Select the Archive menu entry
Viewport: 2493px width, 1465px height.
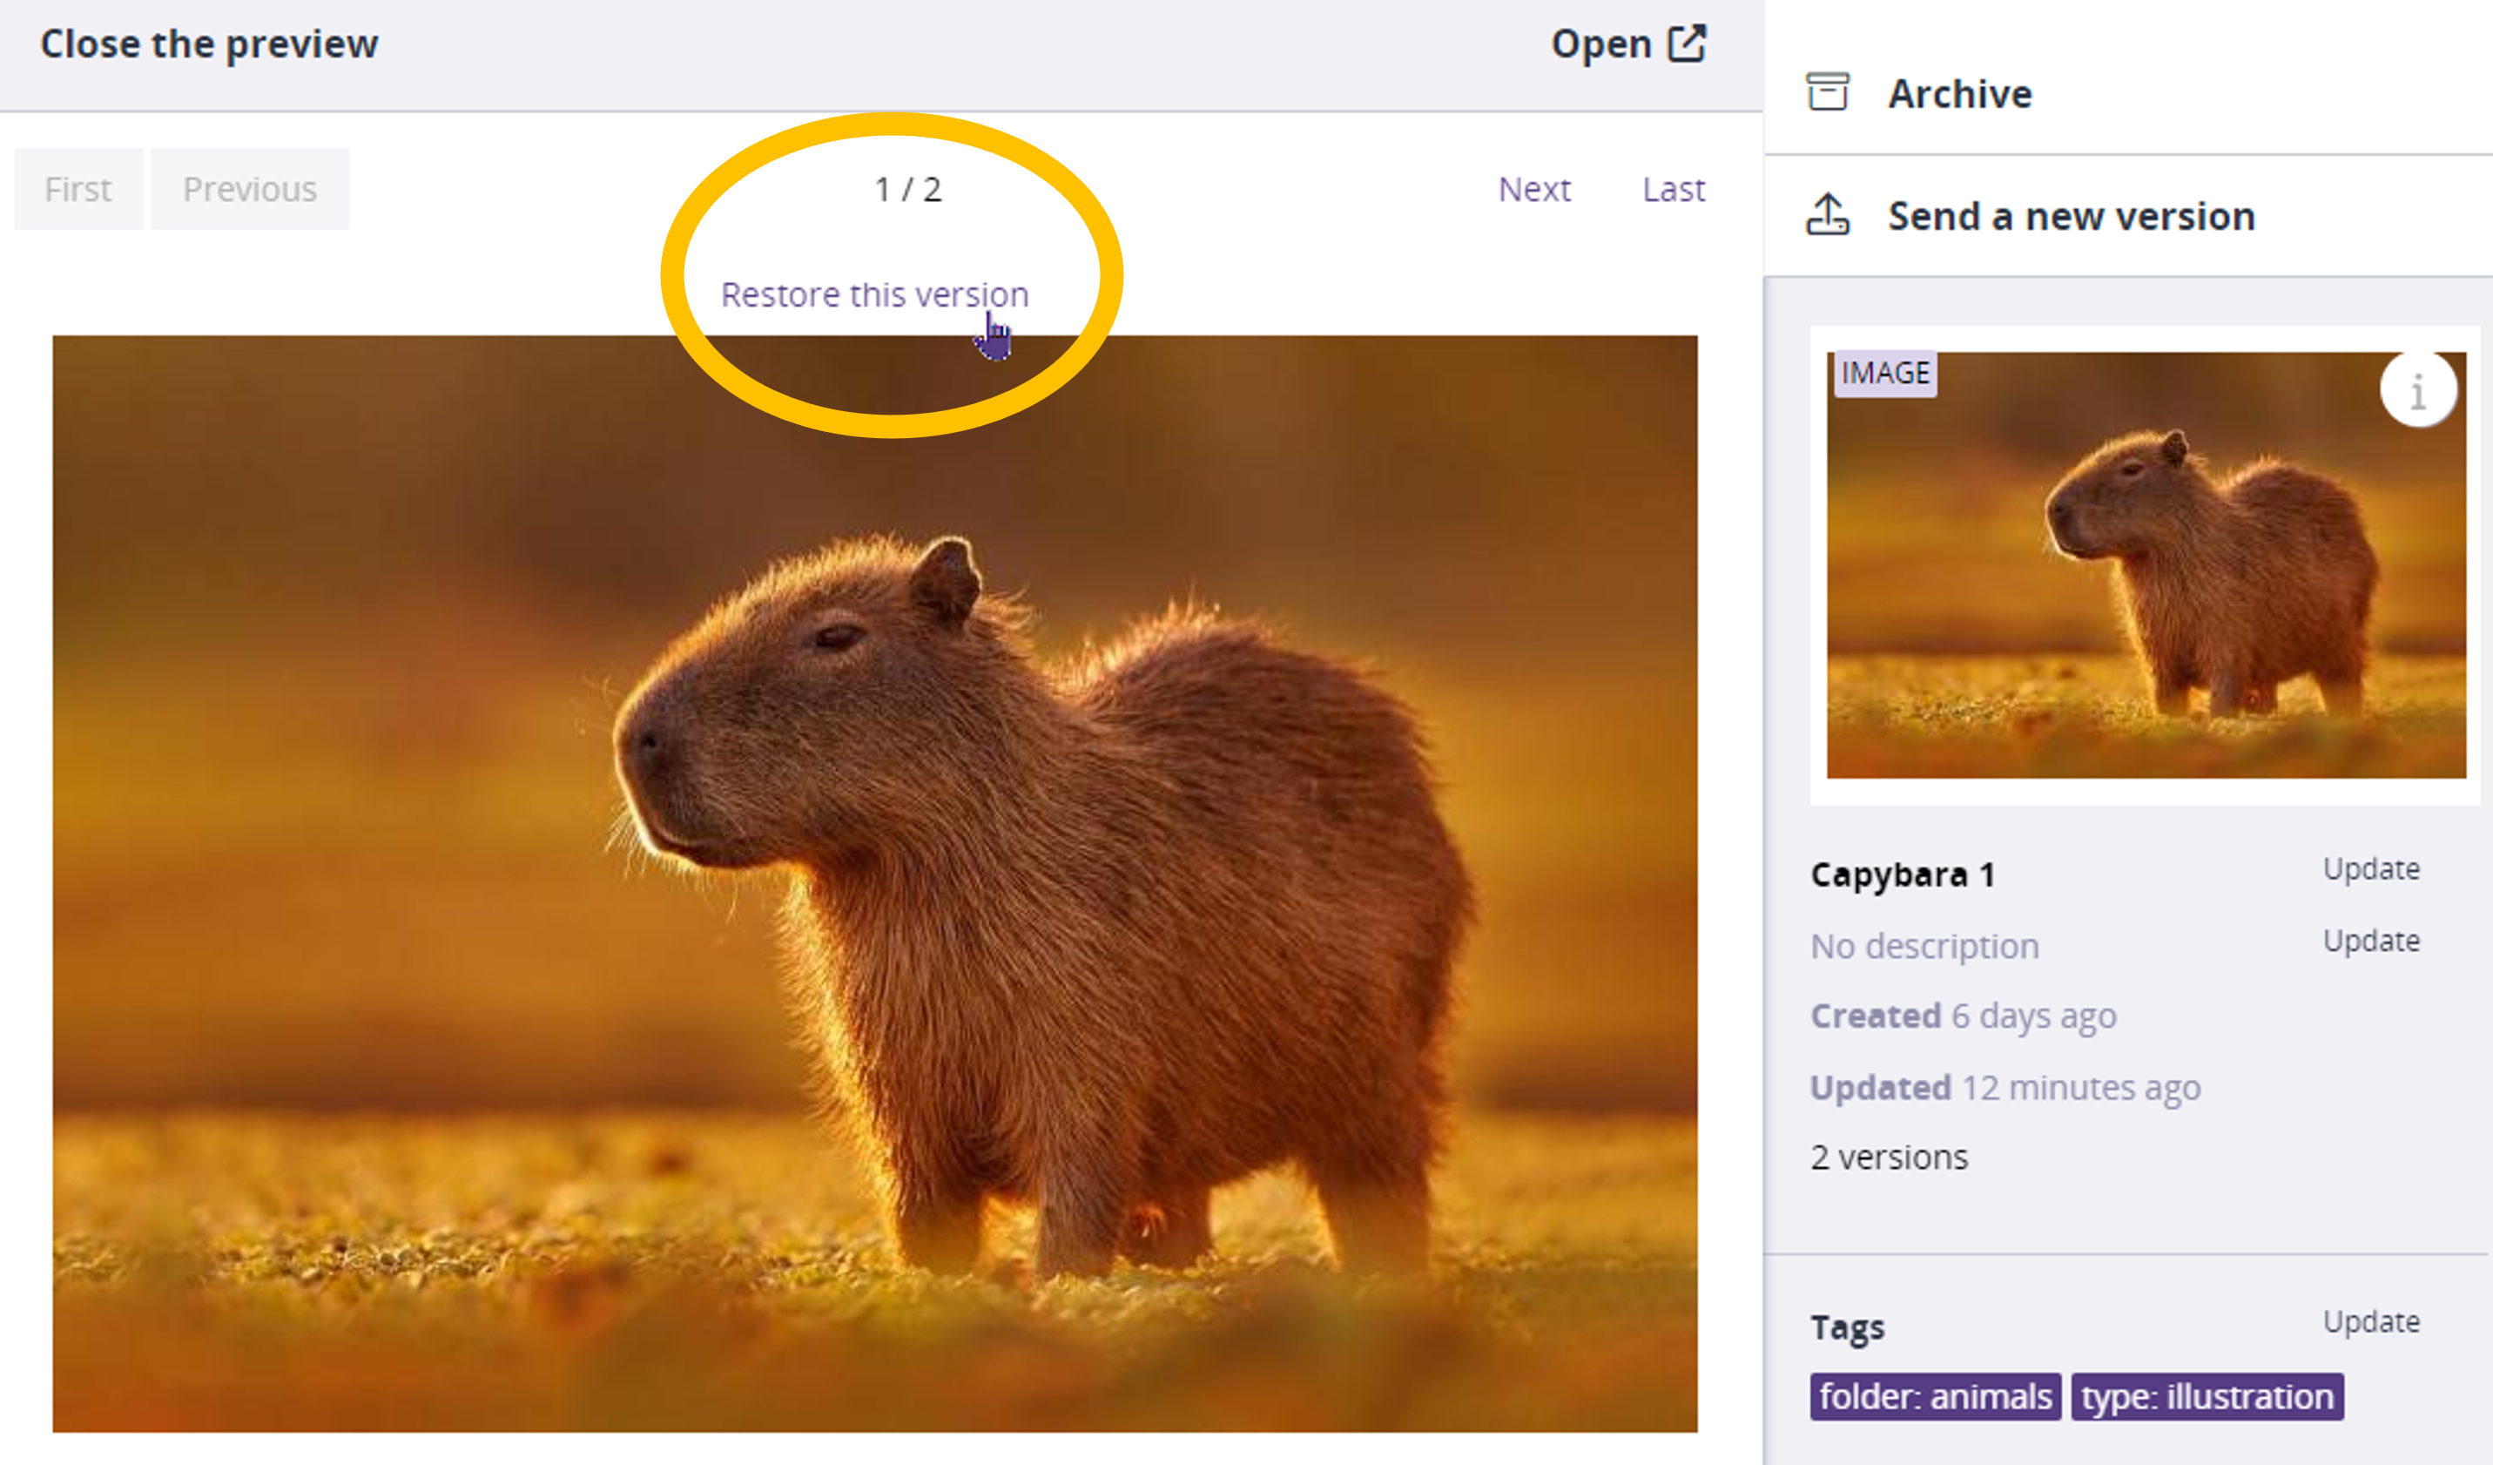(1959, 94)
